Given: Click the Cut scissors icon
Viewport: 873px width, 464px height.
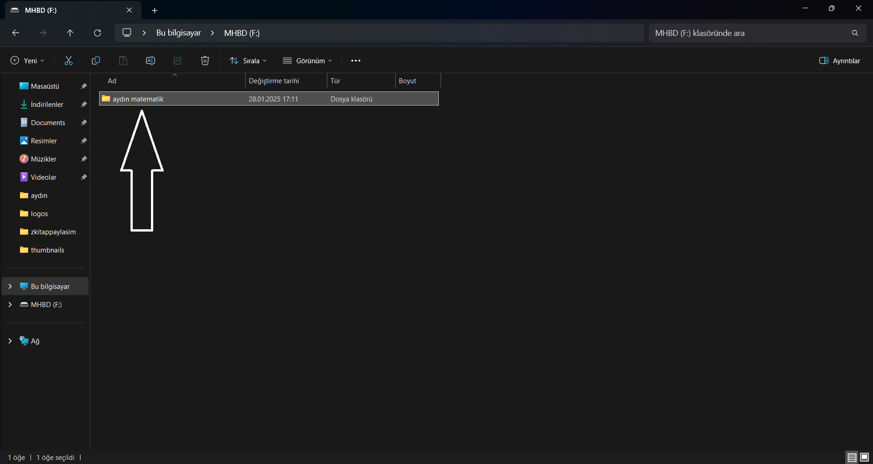Looking at the screenshot, I should (x=69, y=61).
